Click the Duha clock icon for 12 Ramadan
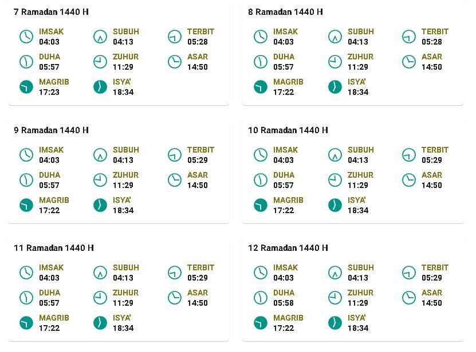The height and width of the screenshot is (352, 476). (261, 298)
